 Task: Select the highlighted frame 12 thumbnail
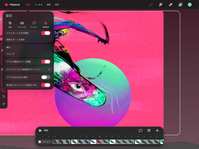coord(99,142)
